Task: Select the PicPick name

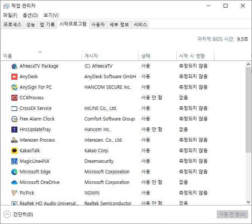Action: click(27, 193)
